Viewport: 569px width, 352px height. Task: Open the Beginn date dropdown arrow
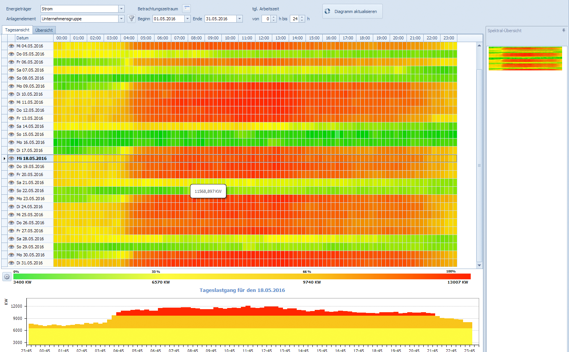[187, 19]
